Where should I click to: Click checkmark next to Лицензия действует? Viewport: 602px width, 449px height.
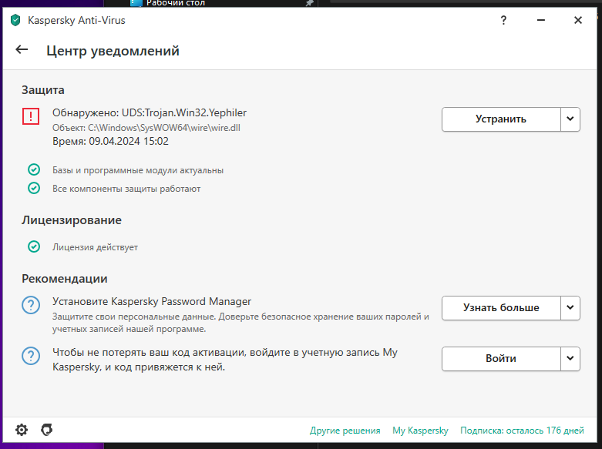34,246
